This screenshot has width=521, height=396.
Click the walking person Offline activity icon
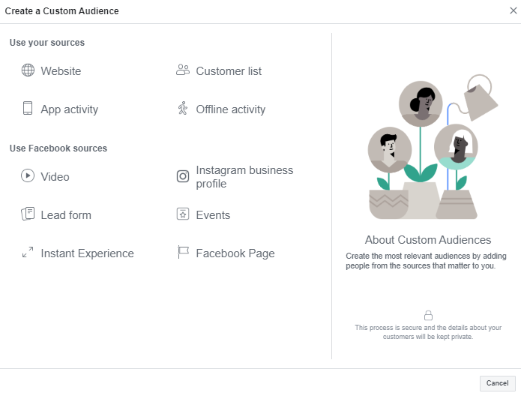182,109
